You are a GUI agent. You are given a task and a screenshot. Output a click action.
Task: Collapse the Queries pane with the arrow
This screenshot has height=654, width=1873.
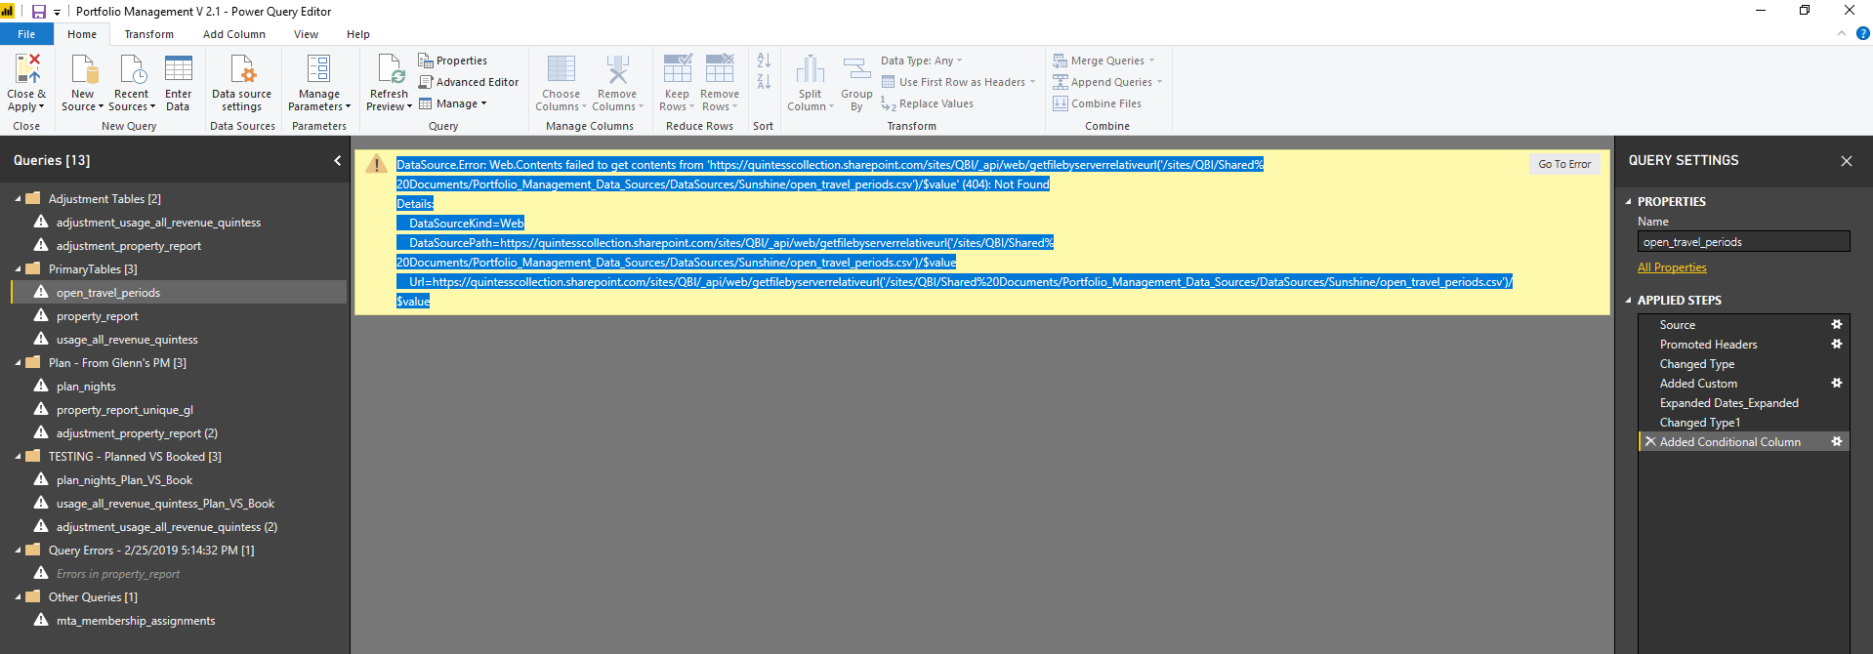338,160
